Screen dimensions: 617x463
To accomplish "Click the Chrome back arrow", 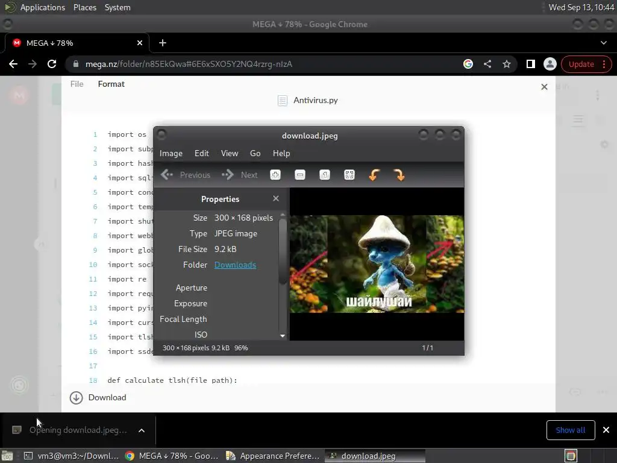I will point(13,64).
